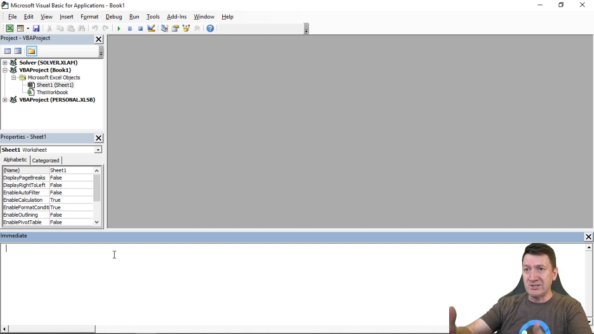The width and height of the screenshot is (594, 334).
Task: Open the Properties Window toolbar icon
Action: pyautogui.click(x=175, y=28)
